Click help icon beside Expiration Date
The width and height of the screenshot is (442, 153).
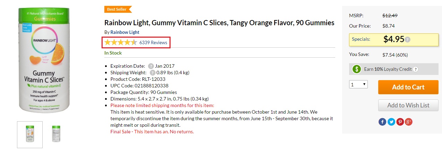click(x=151, y=66)
